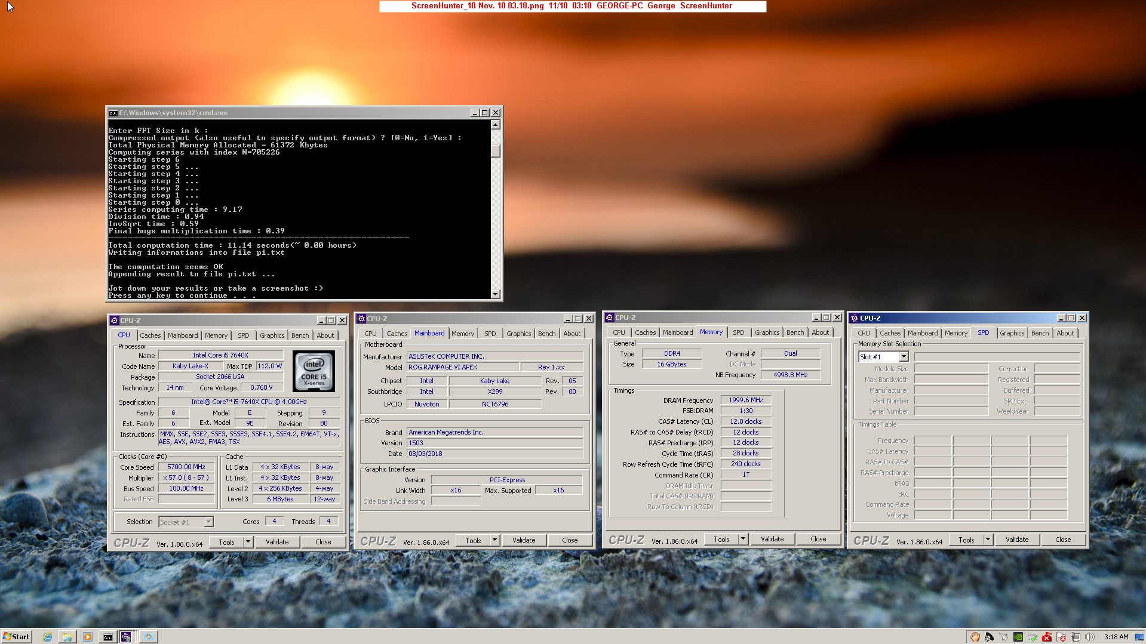Screen dimensions: 1146x644
Task: Open Action Center flag tray icon
Action: 1061,637
